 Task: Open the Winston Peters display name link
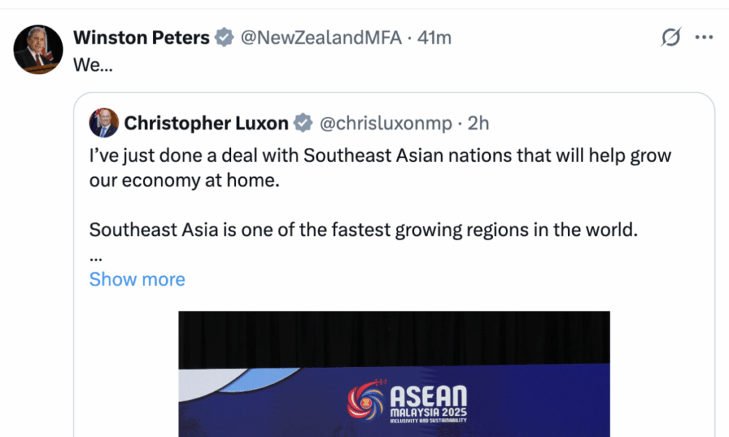tap(141, 38)
